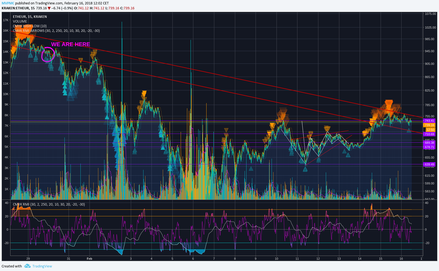Click the 905.00 price axis label
This screenshot has width=439, height=271.
(429, 64)
